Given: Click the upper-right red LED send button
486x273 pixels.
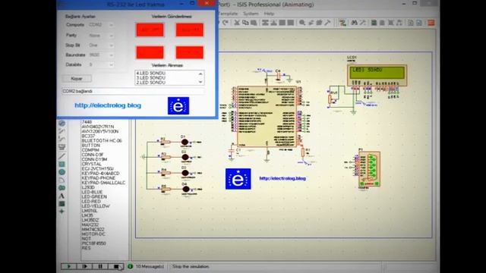Looking at the screenshot, I should coord(190,30).
